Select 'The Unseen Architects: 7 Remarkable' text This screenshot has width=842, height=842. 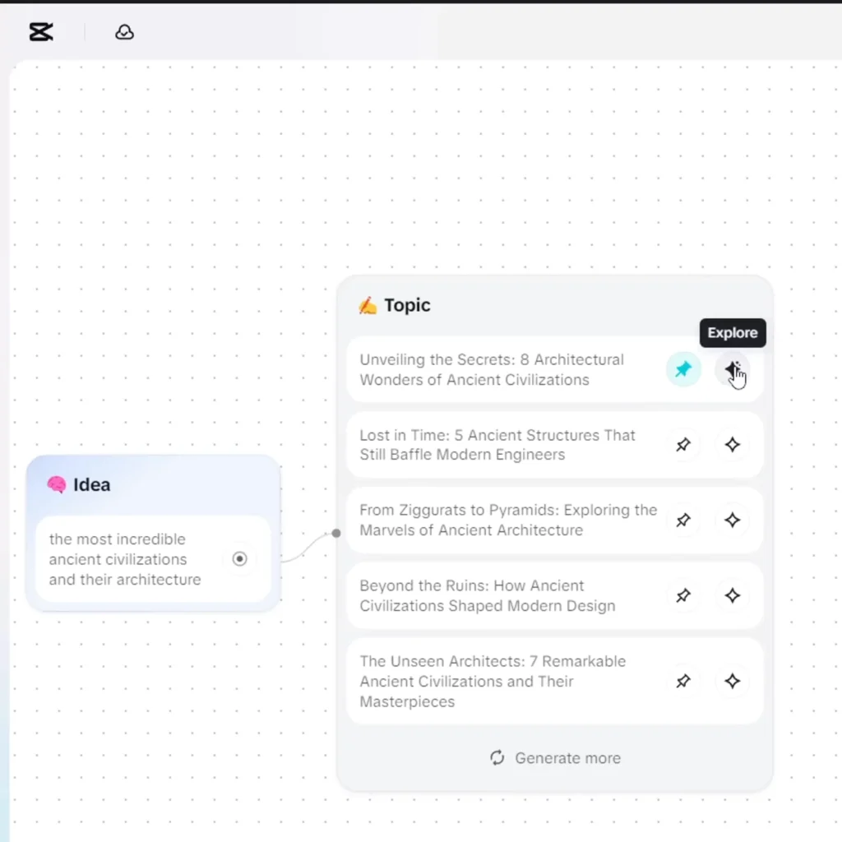tap(493, 681)
